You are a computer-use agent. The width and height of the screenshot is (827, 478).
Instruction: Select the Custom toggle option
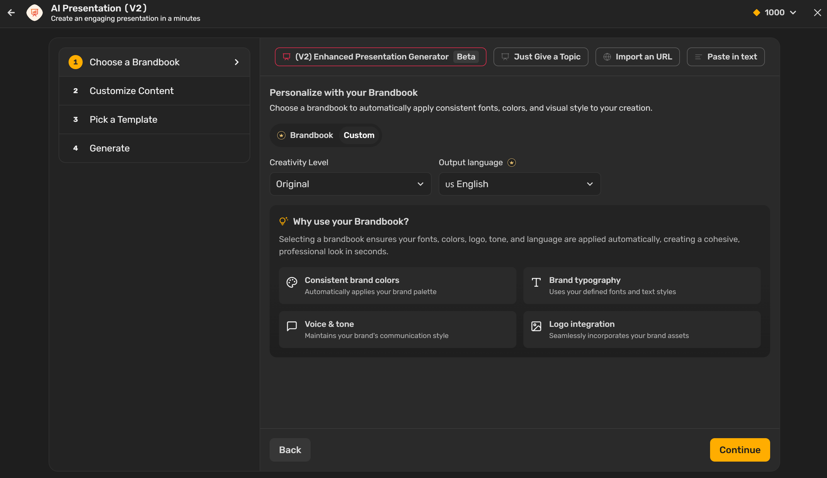point(359,135)
